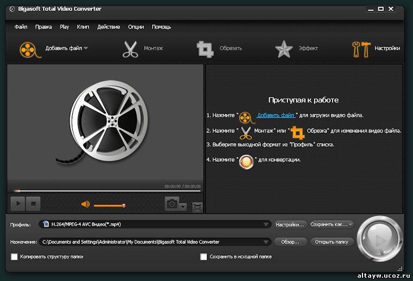413x281 pixels.
Task: Click the orange crop icon in step 2
Action: (x=298, y=133)
